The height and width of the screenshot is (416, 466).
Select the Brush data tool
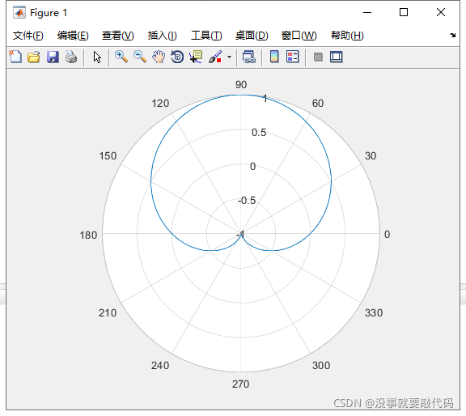[215, 57]
